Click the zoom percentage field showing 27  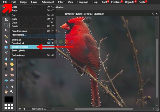pyautogui.click(x=20, y=109)
